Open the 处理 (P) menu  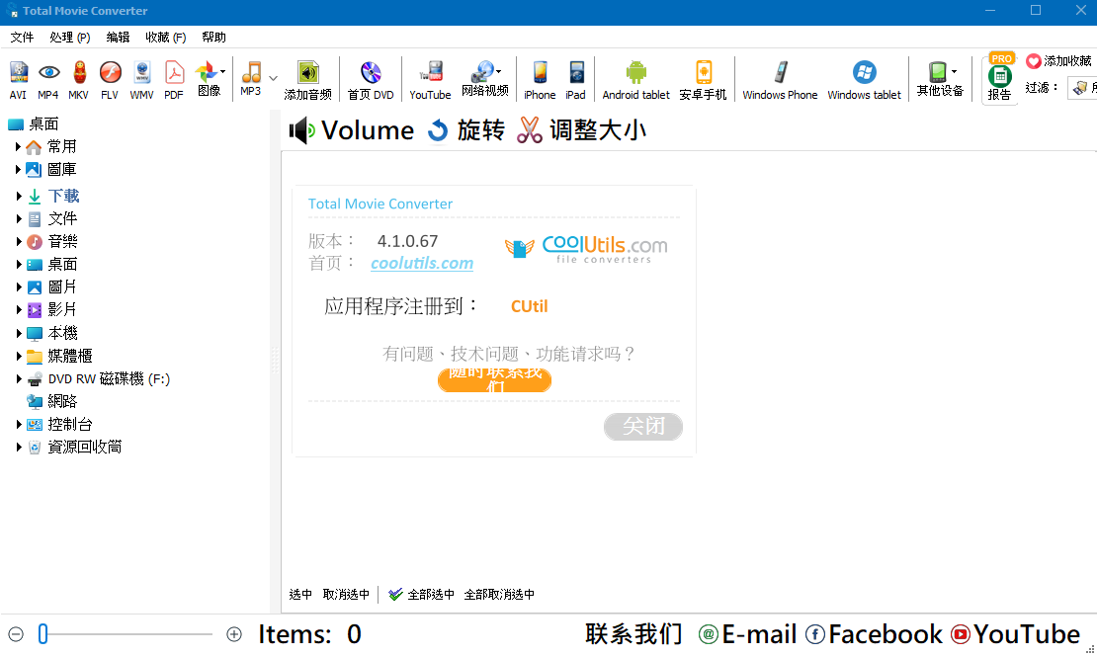pos(70,38)
